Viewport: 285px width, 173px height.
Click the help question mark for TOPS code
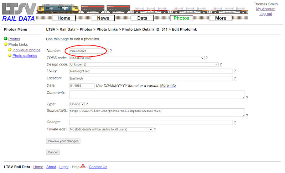point(207,58)
